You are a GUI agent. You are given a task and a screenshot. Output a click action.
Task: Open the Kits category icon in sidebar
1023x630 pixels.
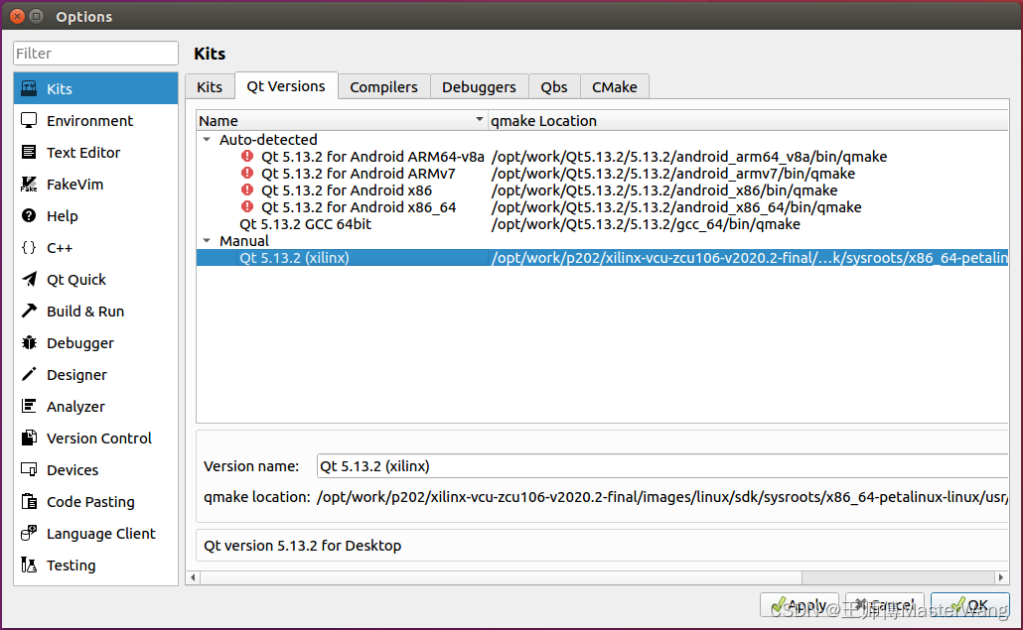(29, 88)
